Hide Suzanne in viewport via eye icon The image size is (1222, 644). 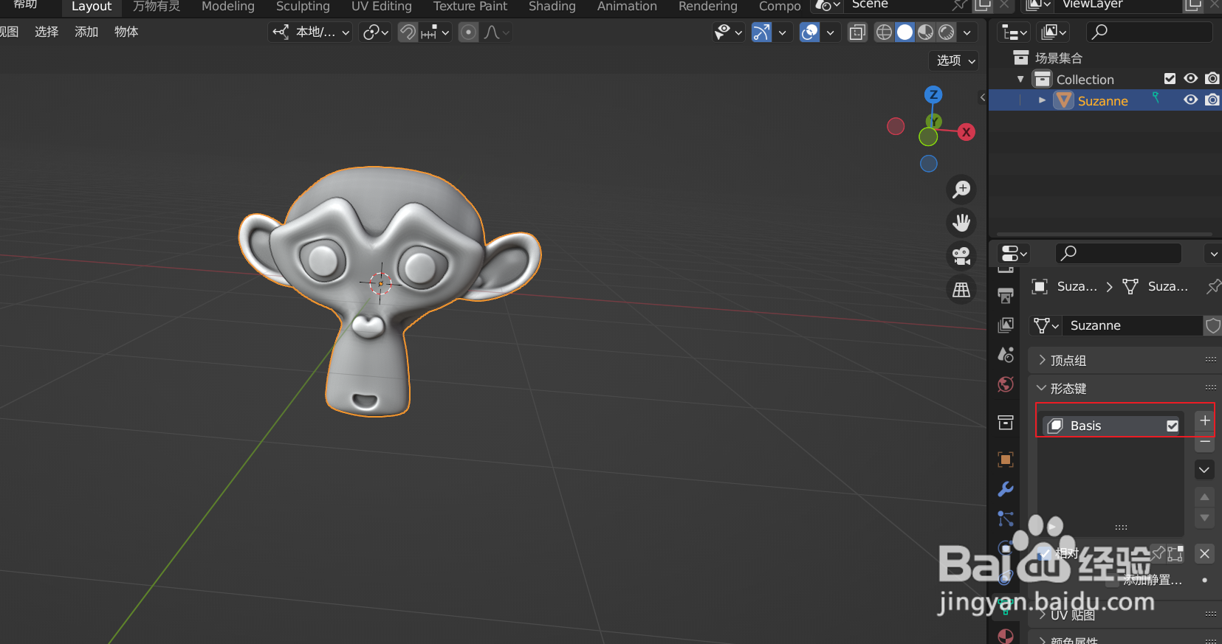(1190, 100)
